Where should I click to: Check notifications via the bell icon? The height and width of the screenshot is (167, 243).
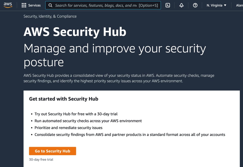(x=181, y=5)
